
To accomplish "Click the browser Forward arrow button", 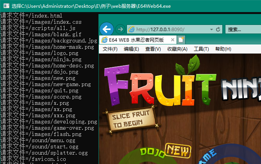I will 120,29.
